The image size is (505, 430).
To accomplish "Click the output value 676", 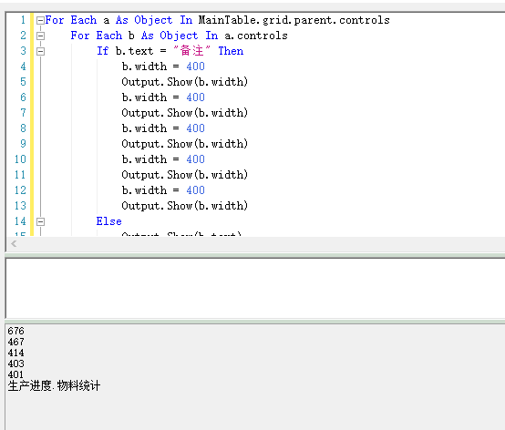I will 15,331.
